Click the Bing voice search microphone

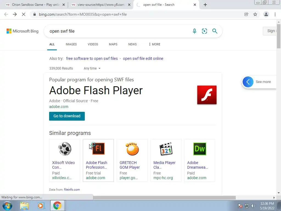[195, 31]
